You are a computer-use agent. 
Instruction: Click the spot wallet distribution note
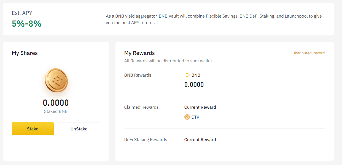click(168, 61)
